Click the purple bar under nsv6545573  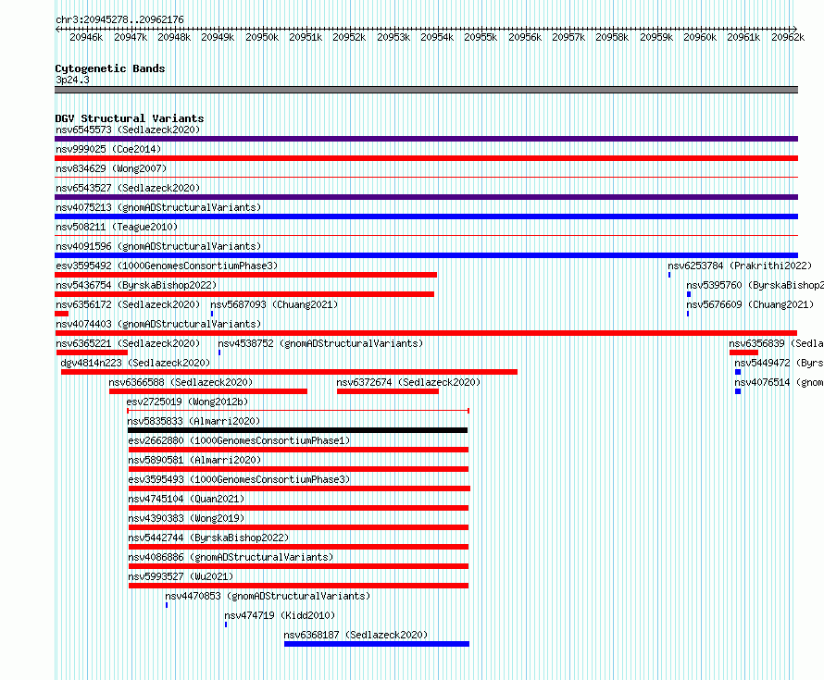click(x=426, y=139)
